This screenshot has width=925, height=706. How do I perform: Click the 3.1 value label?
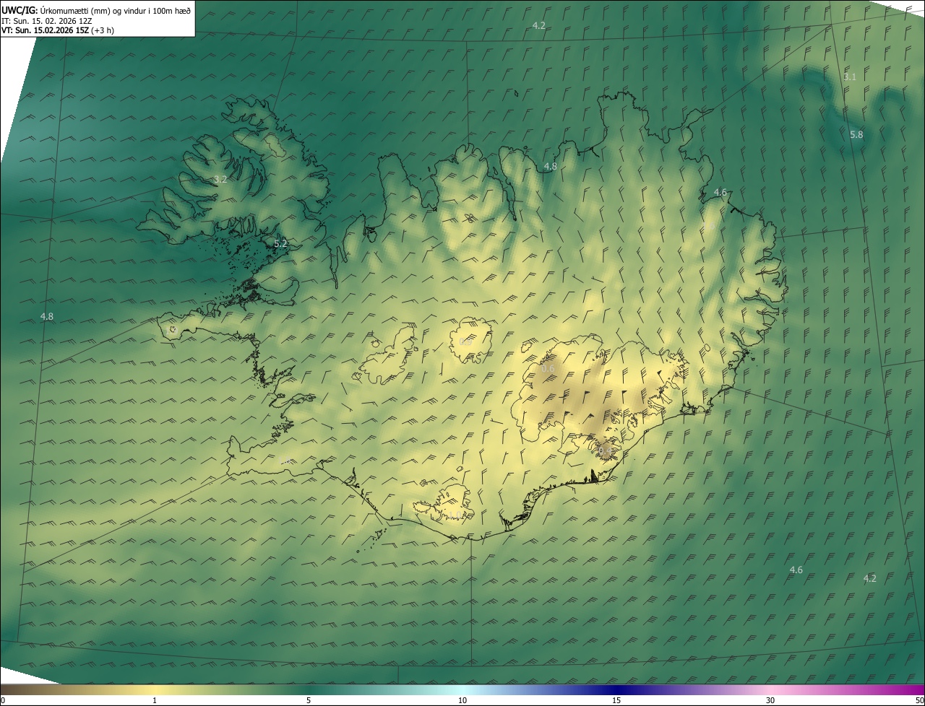pos(850,77)
